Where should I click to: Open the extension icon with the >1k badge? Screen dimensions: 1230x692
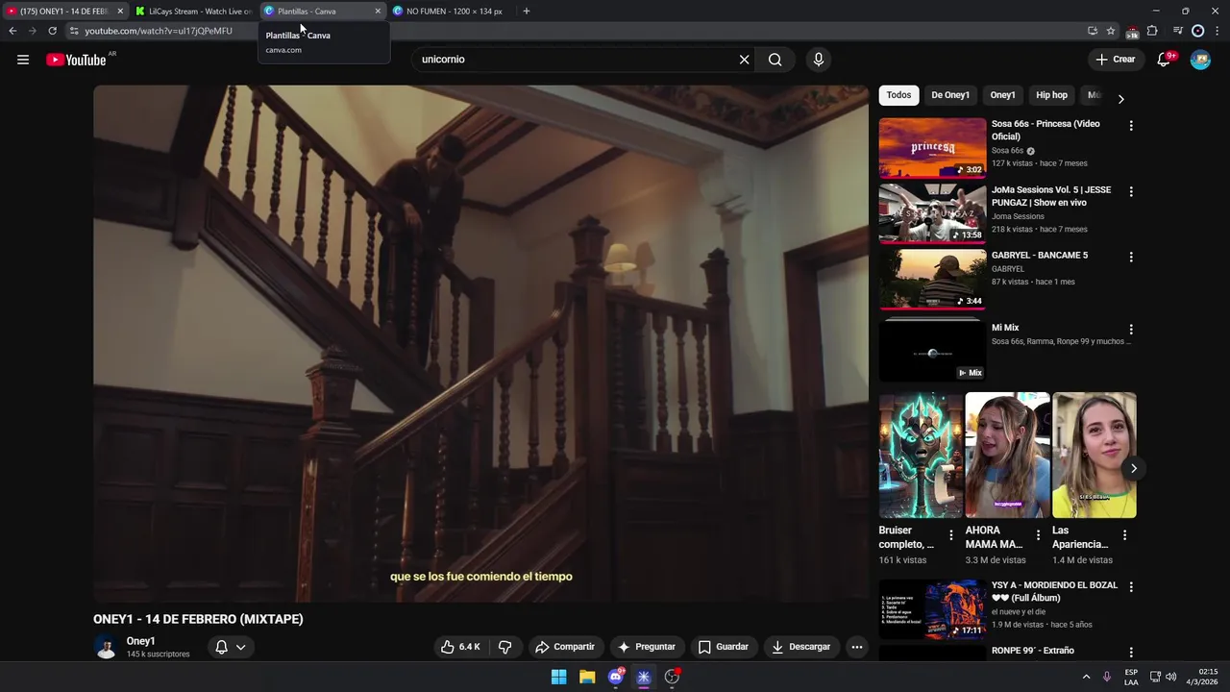point(1132,32)
